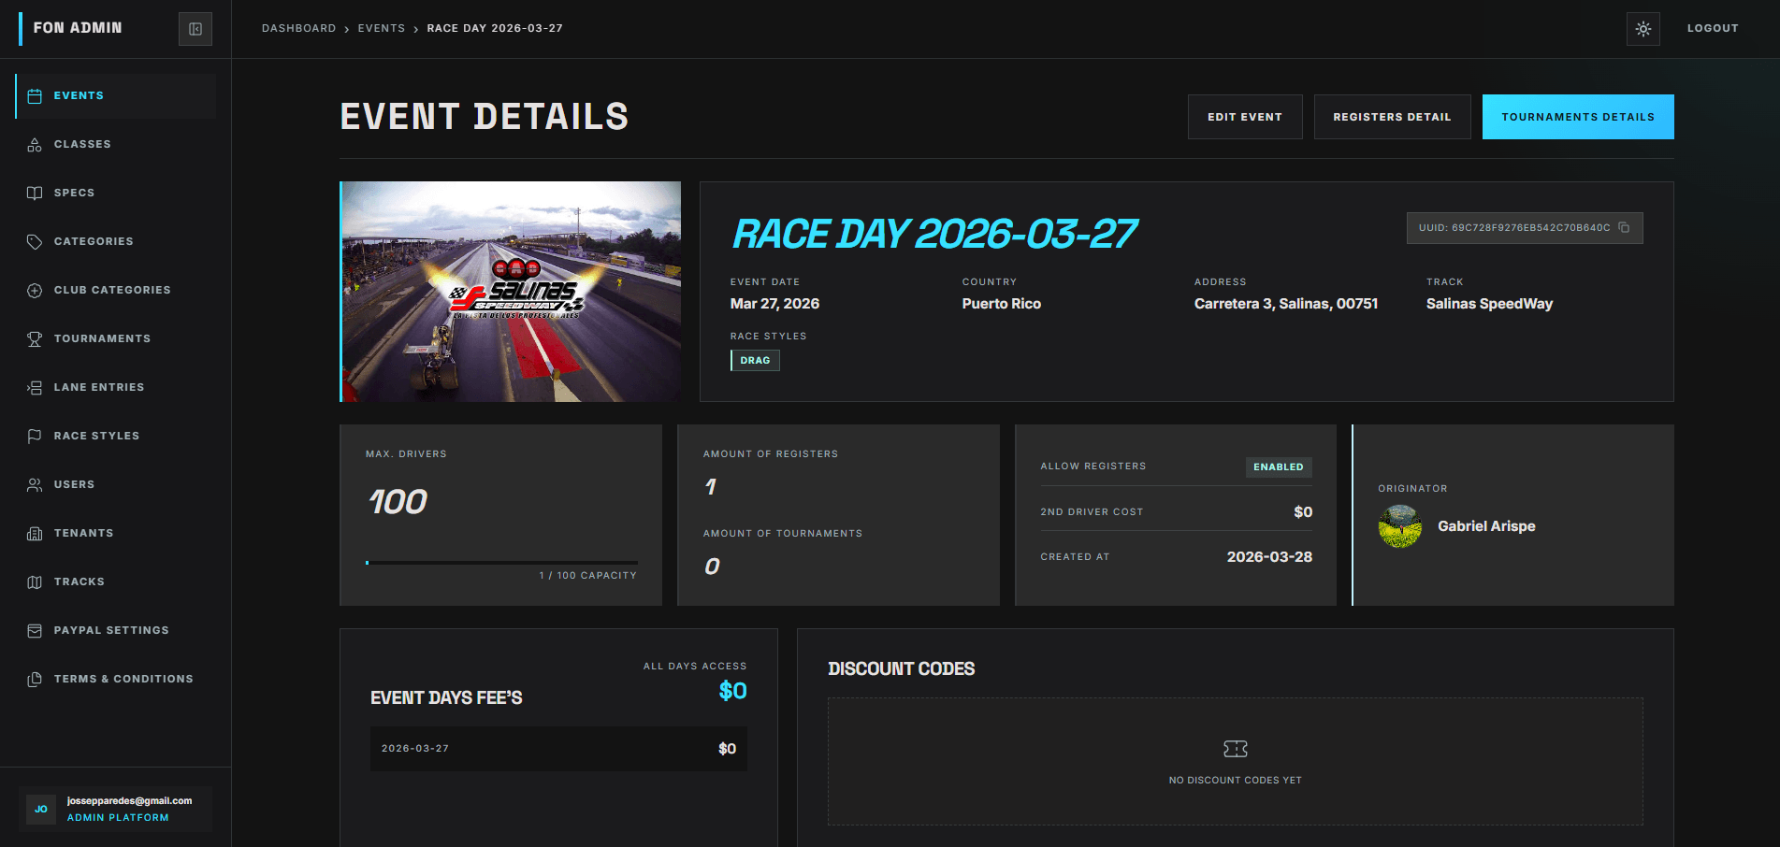Image resolution: width=1780 pixels, height=847 pixels.
Task: Open Tournaments Details button
Action: pyautogui.click(x=1578, y=117)
